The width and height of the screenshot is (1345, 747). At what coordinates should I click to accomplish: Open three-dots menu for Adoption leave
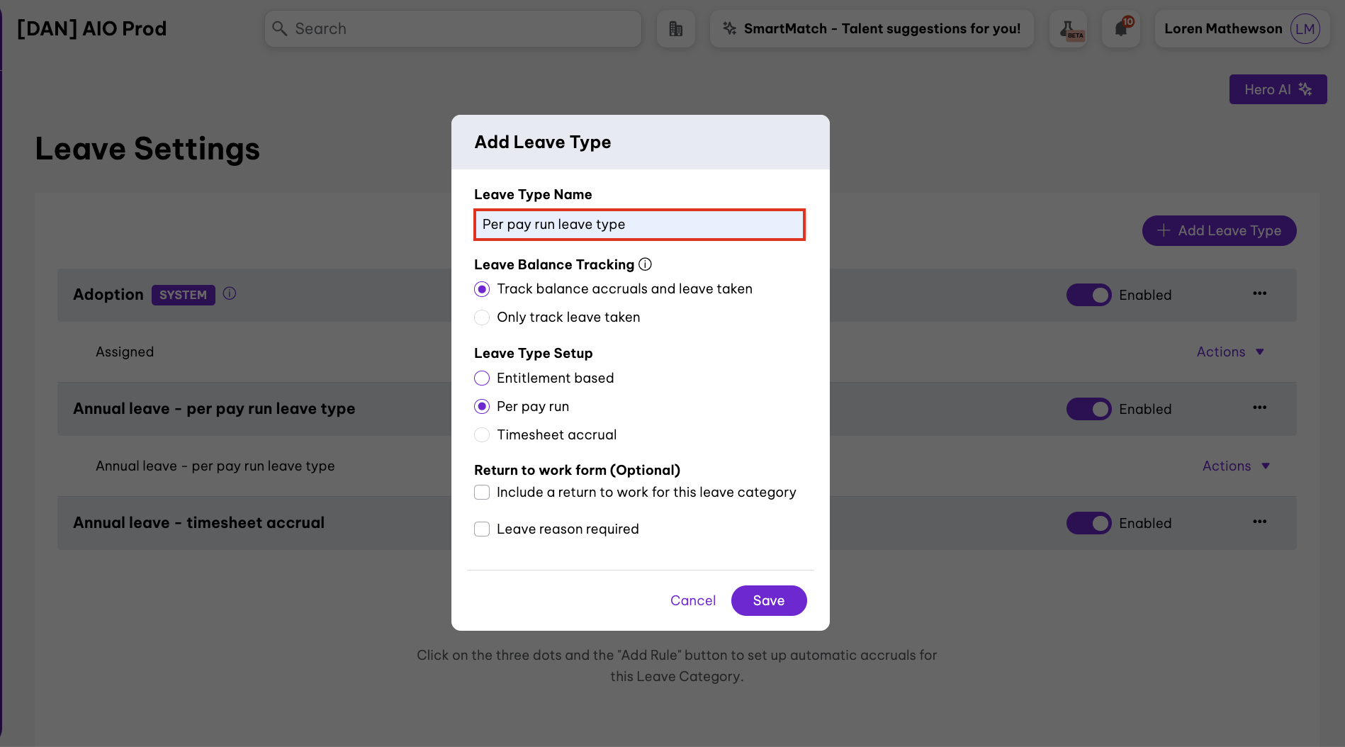1259,293
